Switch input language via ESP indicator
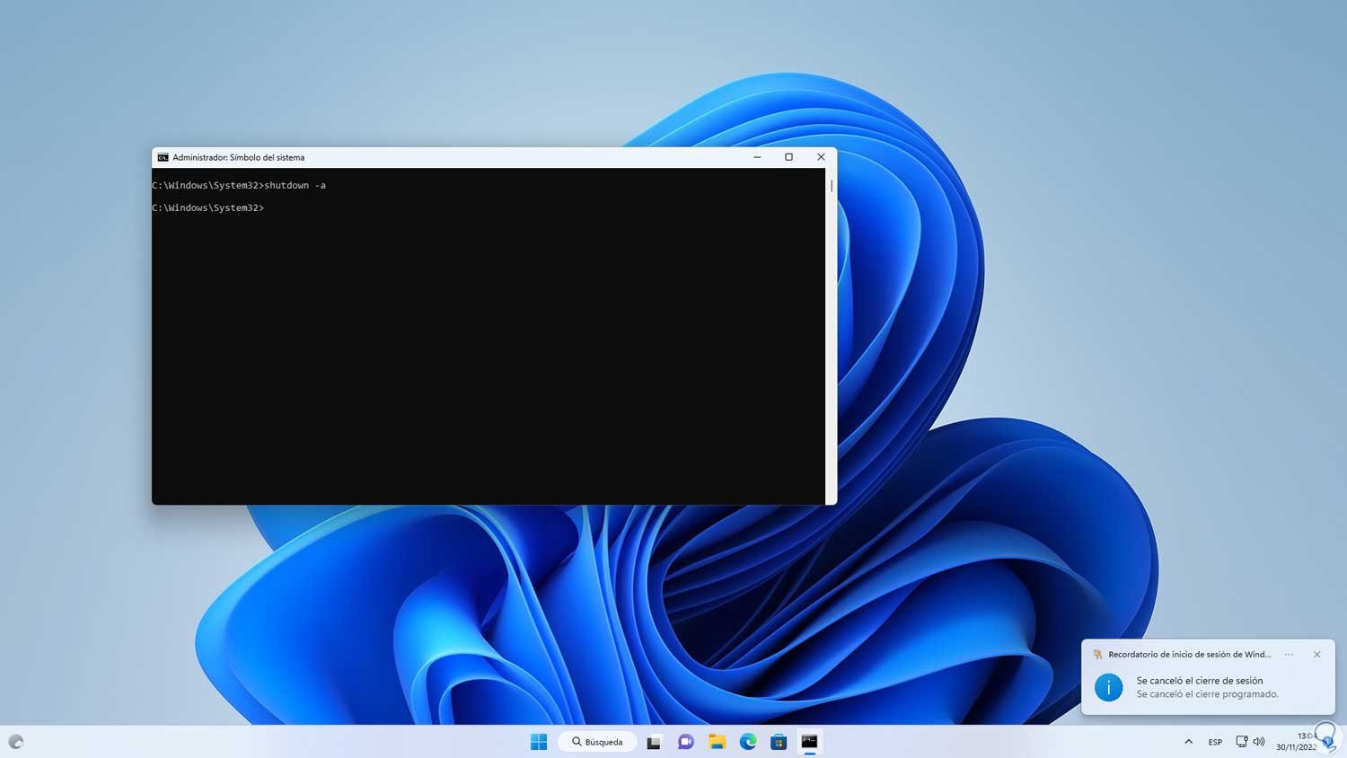 tap(1215, 742)
